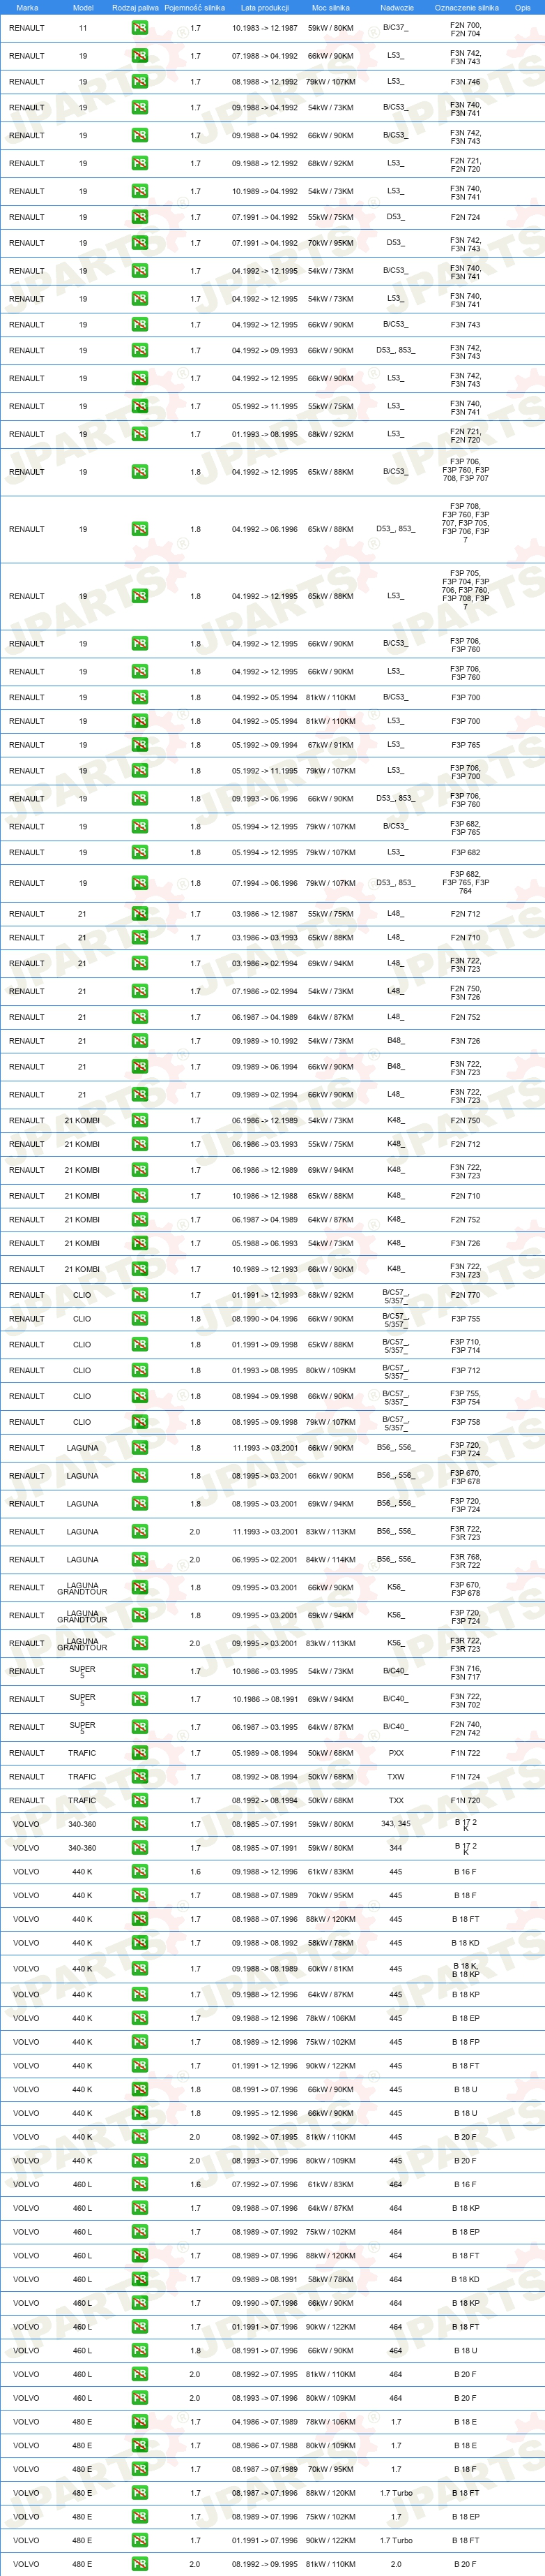Click the fuel icon in the Trafic TXW row

(140, 1777)
